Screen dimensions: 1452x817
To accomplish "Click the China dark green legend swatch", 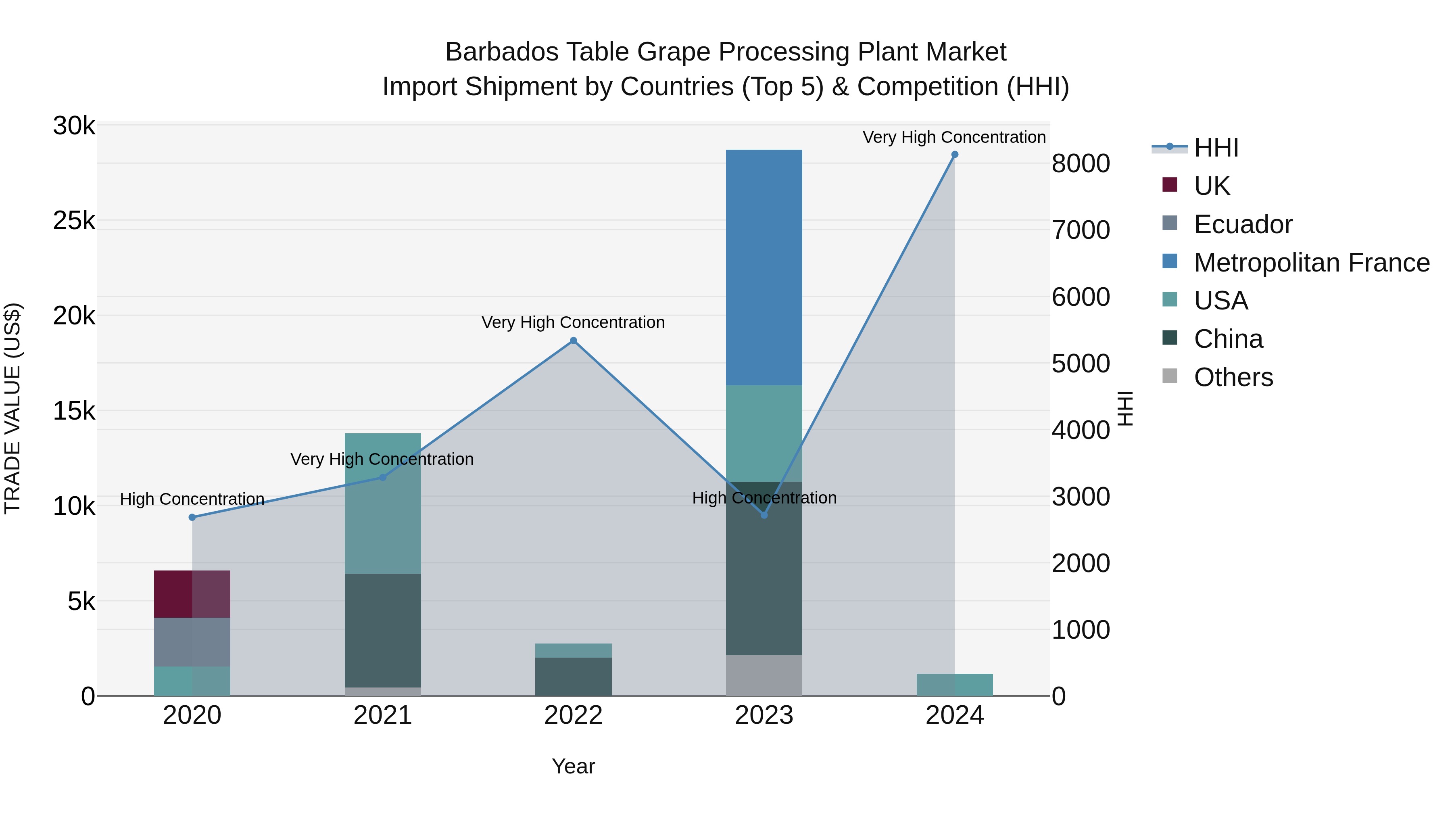I will coord(1170,338).
